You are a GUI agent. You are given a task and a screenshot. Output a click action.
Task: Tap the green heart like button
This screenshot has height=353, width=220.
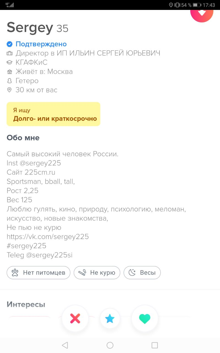tap(145, 319)
